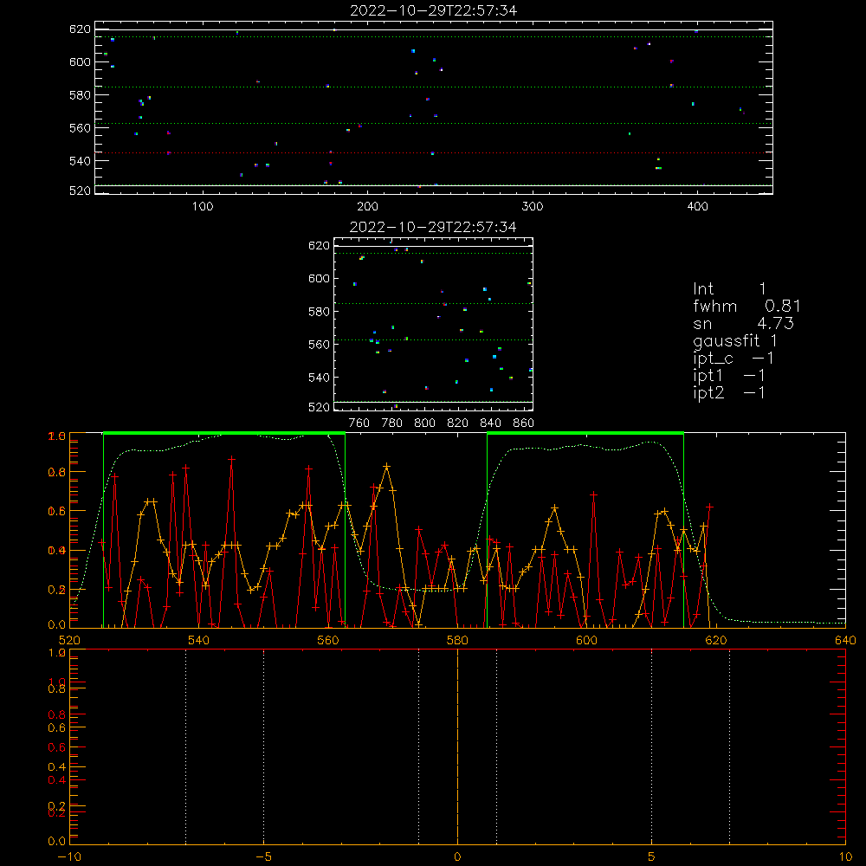The image size is (866, 866).
Task: Click the 100 tick label on the top plot
Action: tap(203, 207)
